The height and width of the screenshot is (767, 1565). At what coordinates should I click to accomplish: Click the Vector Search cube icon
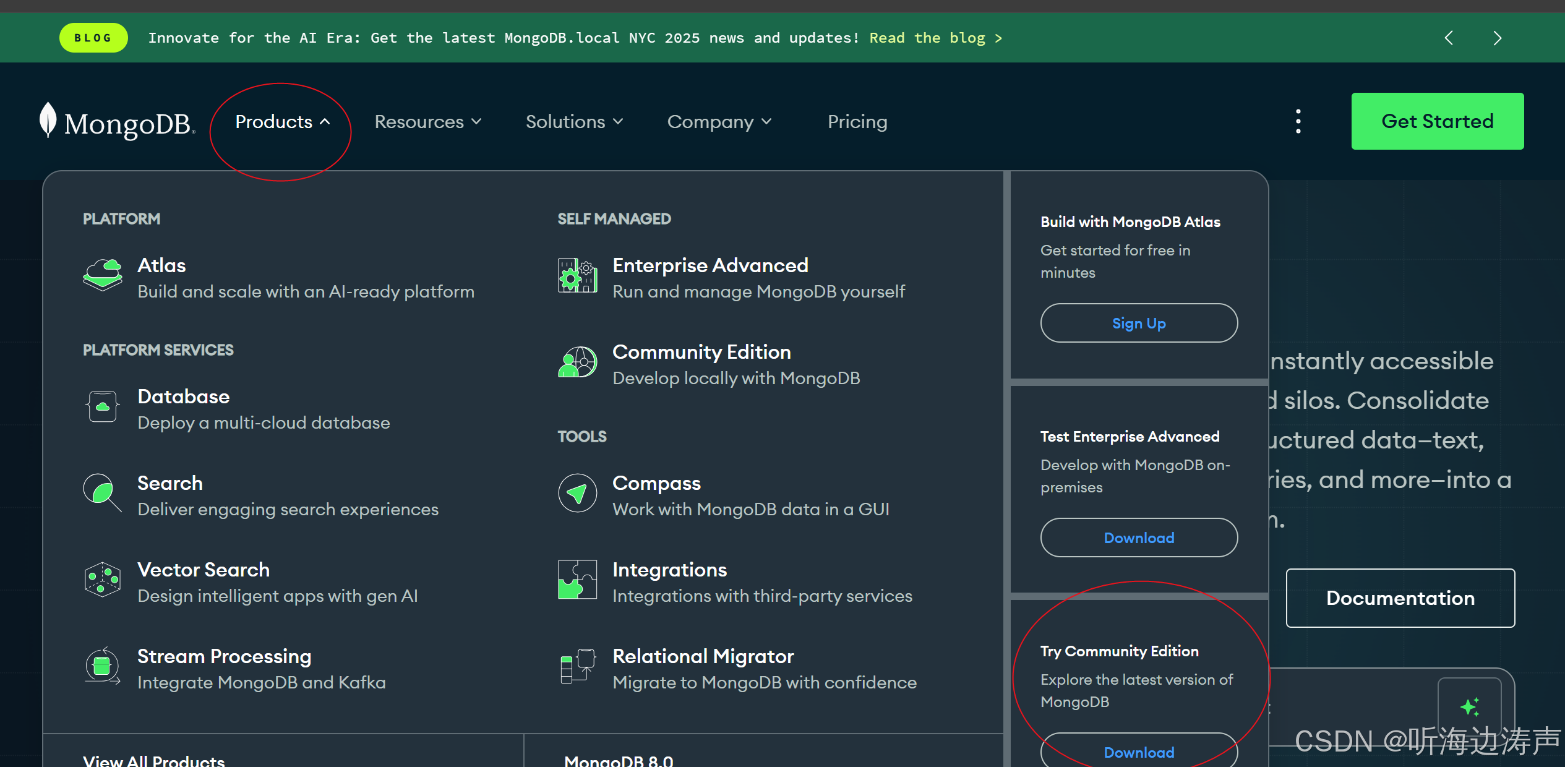click(x=103, y=580)
